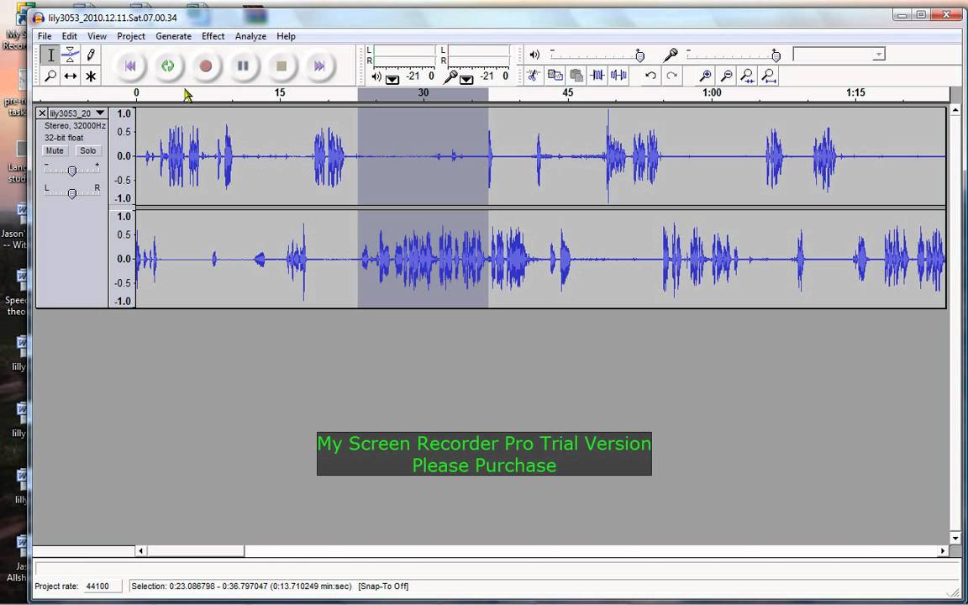
Task: Undo the last edit
Action: pyautogui.click(x=650, y=76)
